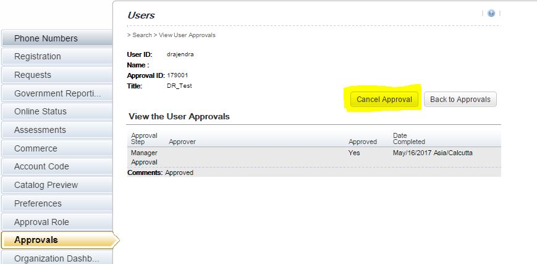
Task: Click the View the User Approvals heading
Action: (179, 117)
